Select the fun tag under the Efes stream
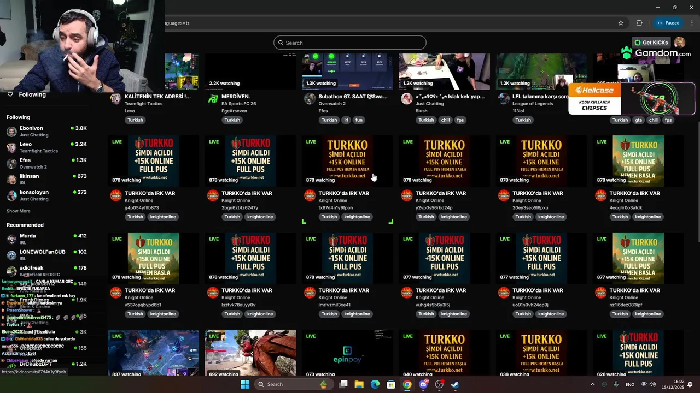700x393 pixels. (359, 120)
